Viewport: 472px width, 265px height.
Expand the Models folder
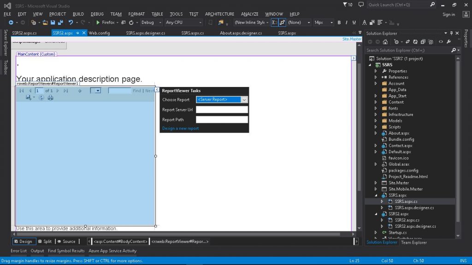[x=376, y=121]
